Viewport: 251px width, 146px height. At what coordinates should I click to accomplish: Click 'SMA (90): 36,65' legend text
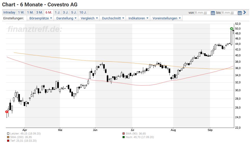point(136,134)
